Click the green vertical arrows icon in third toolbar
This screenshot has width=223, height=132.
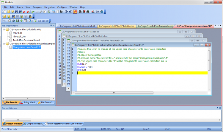coord(35,21)
